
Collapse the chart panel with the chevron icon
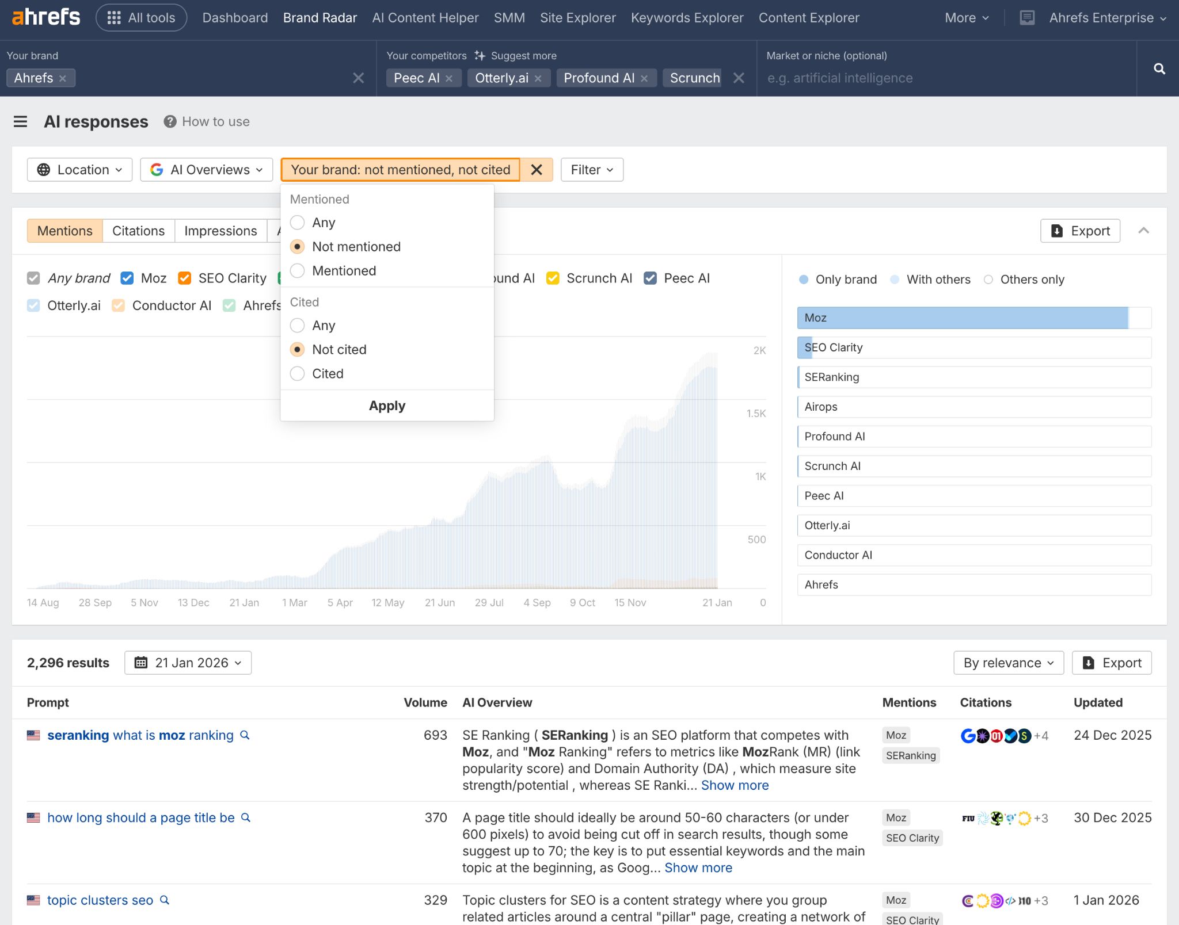[1144, 231]
